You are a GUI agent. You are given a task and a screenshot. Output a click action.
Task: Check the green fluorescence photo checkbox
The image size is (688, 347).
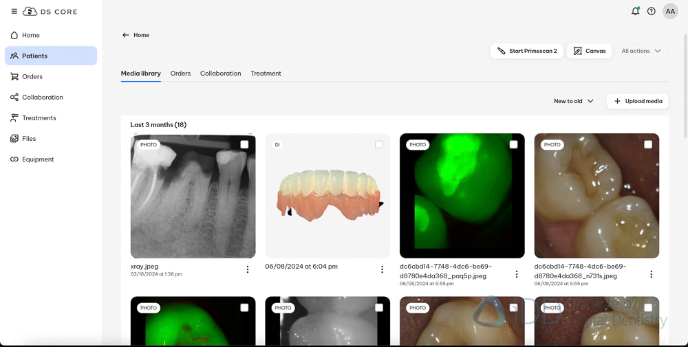[x=513, y=145]
